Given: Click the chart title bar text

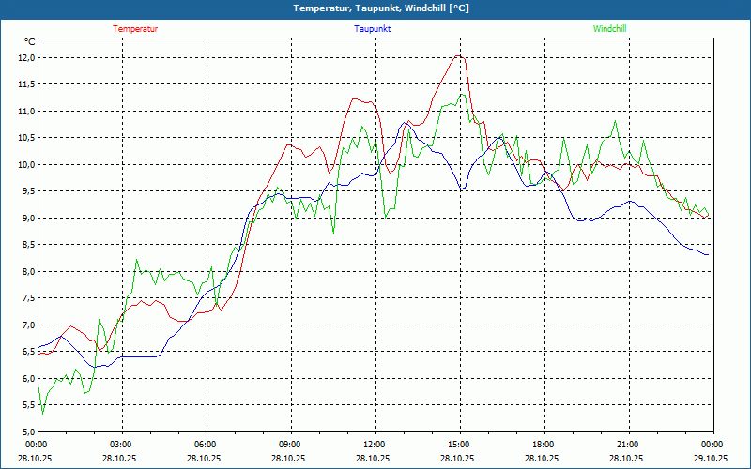Looking at the screenshot, I should pos(375,8).
